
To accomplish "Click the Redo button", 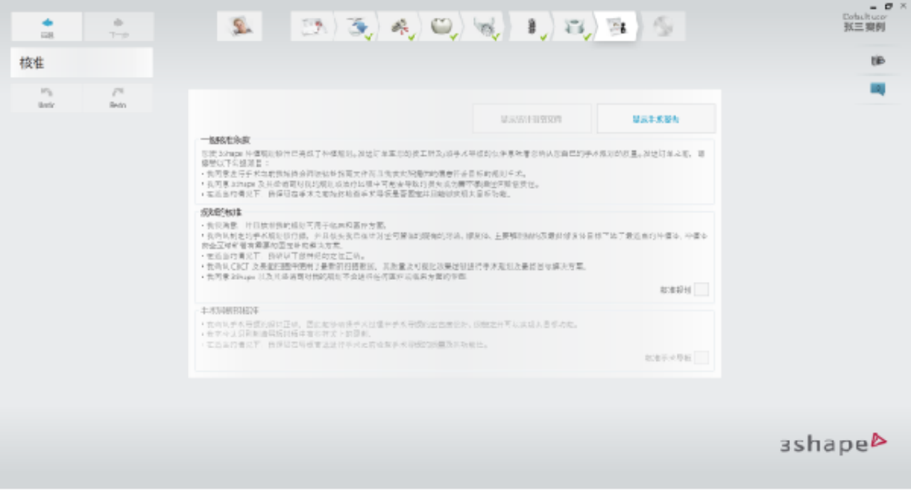I will click(117, 98).
